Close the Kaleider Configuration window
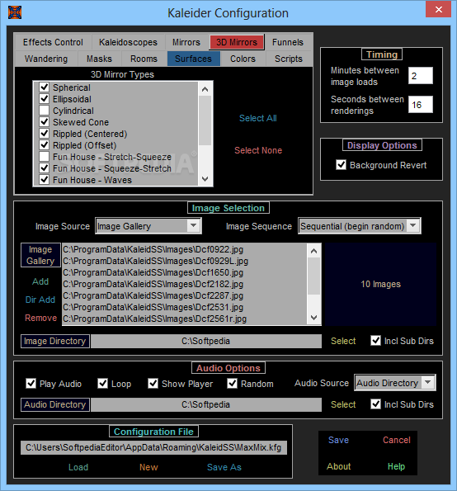The height and width of the screenshot is (491, 457). point(438,10)
